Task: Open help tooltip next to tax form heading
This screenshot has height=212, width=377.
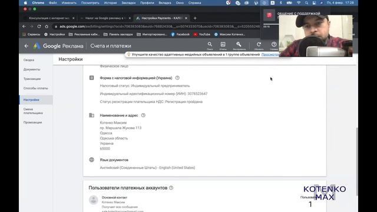Action: click(177, 78)
